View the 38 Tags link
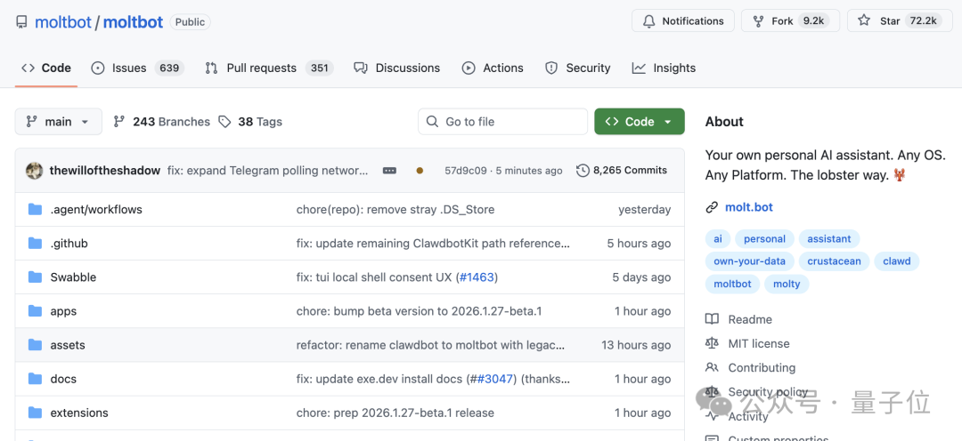The width and height of the screenshot is (962, 441). point(250,121)
